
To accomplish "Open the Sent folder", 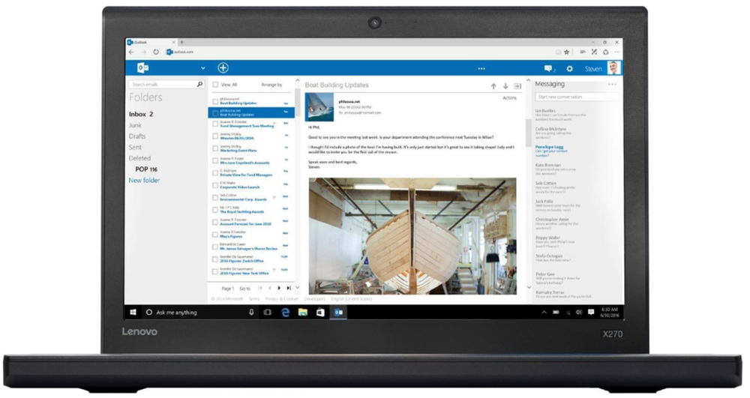I will click(x=135, y=147).
